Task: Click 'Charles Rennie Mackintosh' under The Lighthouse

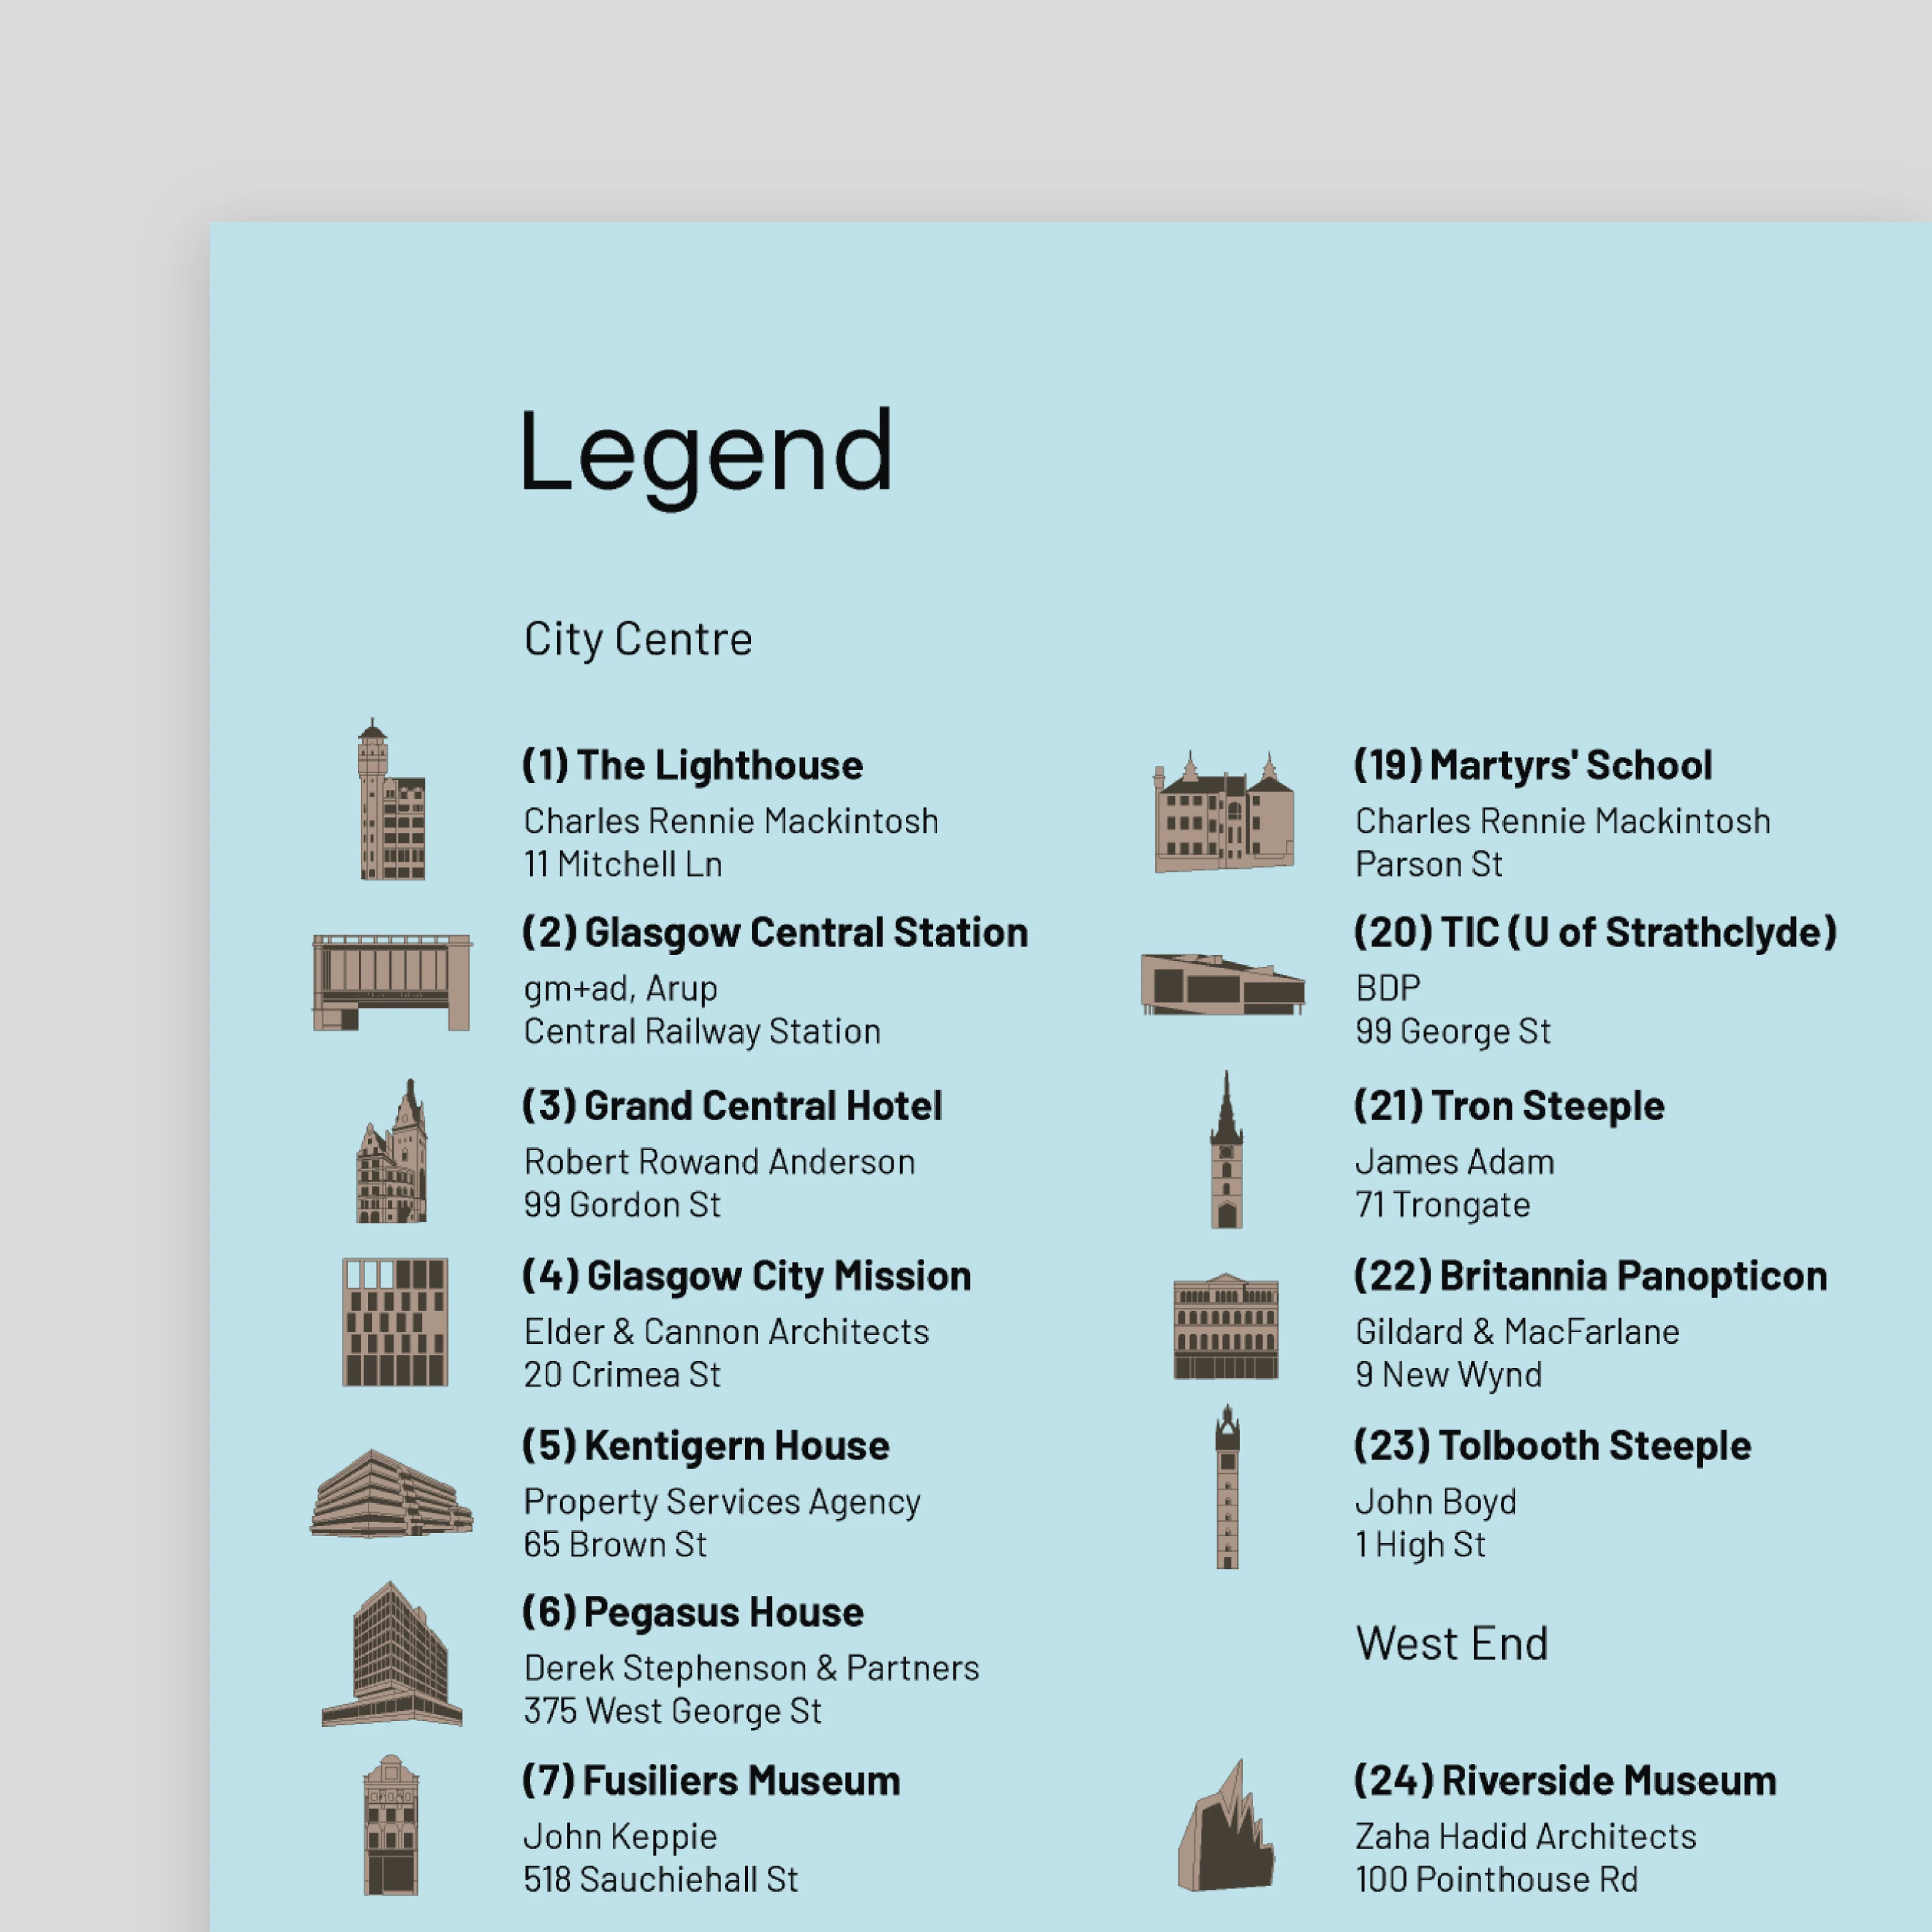Action: tap(731, 821)
